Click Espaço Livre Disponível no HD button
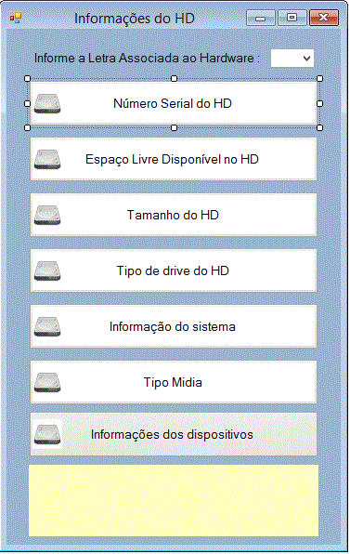Screen dimensions: 350x554 click(174, 159)
